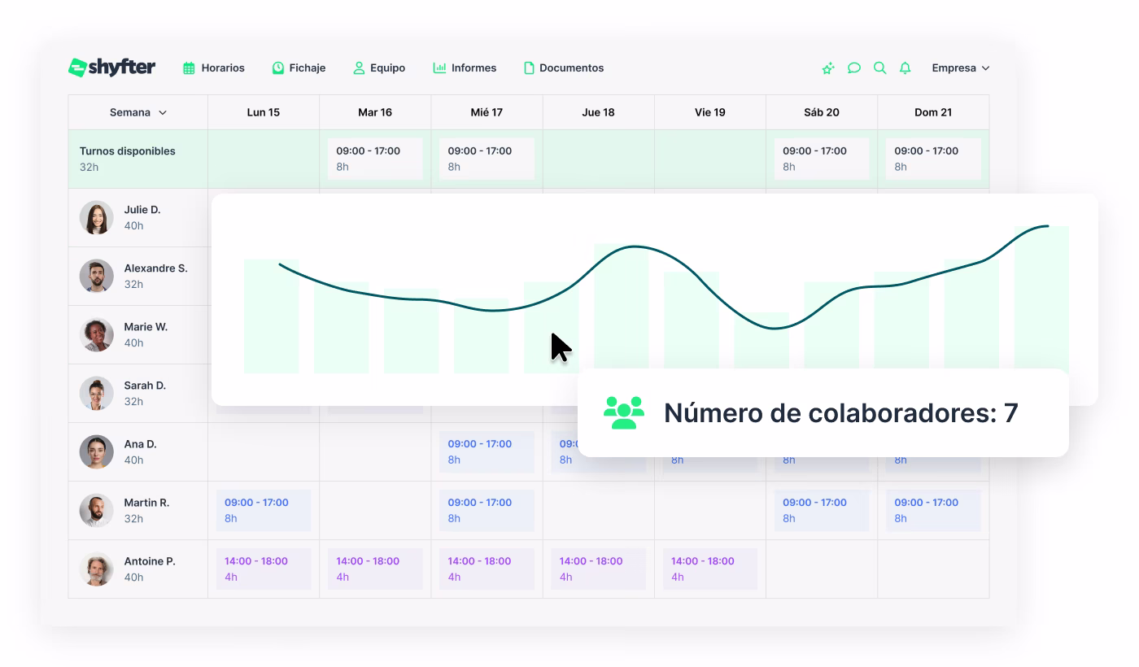The height and width of the screenshot is (667, 1139).
Task: Open the sparkle AI assistant icon
Action: [x=828, y=68]
